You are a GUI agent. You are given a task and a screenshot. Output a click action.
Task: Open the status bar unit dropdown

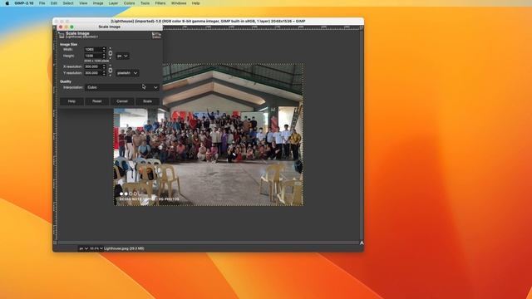pyautogui.click(x=83, y=248)
